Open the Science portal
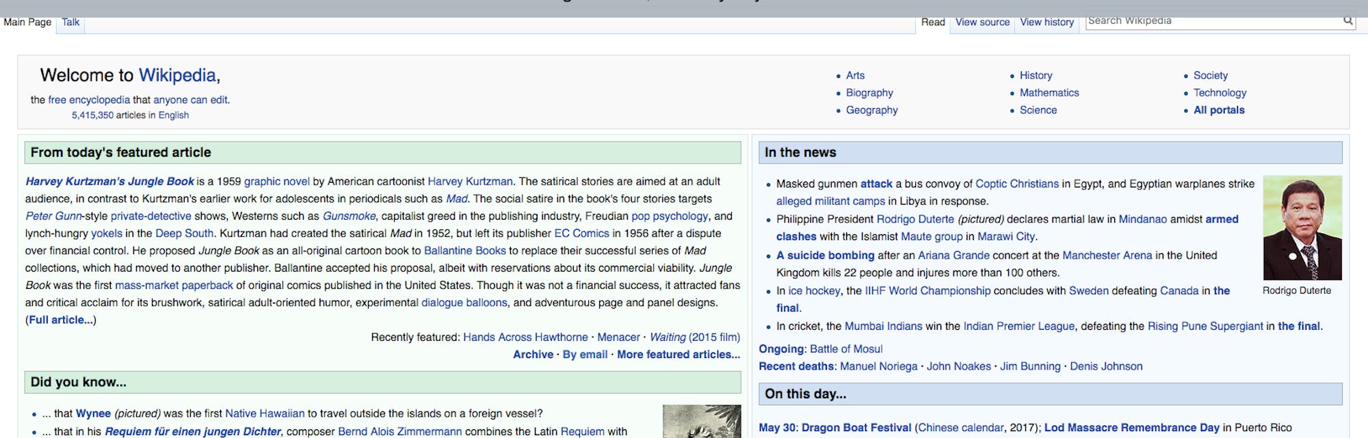 pos(1038,110)
